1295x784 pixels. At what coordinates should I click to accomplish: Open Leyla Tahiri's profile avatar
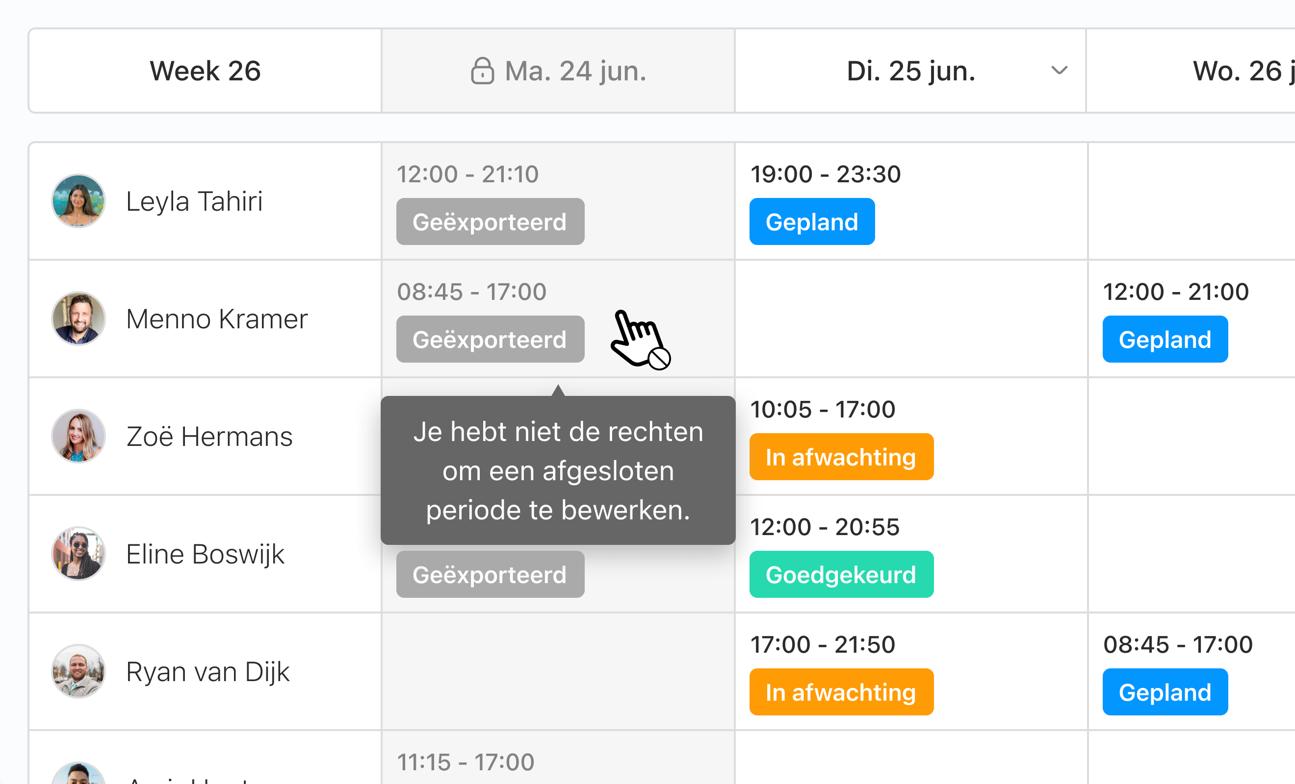(x=78, y=201)
